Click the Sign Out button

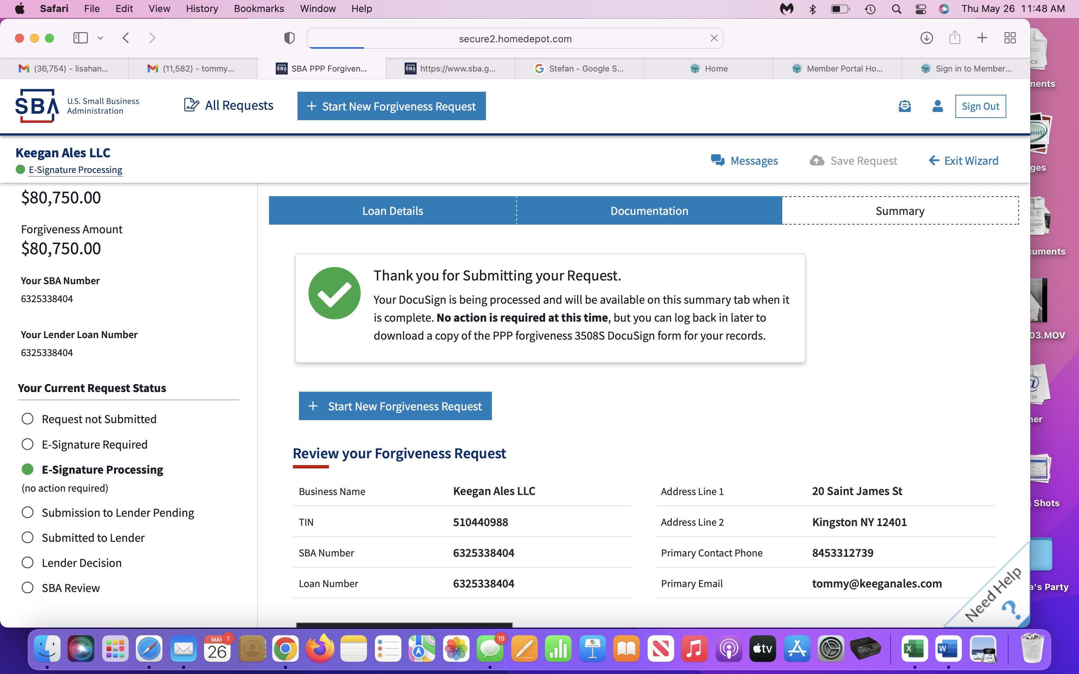pyautogui.click(x=980, y=106)
